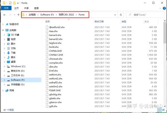Select file bigfont.shx icon
The width and height of the screenshot is (167, 113).
coord(47,43)
